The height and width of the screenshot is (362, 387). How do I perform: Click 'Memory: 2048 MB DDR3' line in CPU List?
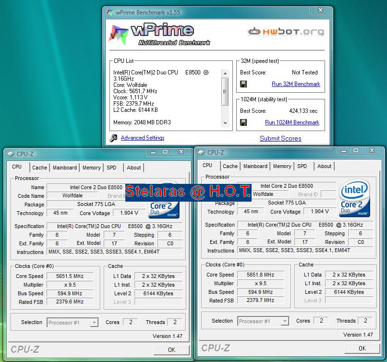click(142, 122)
